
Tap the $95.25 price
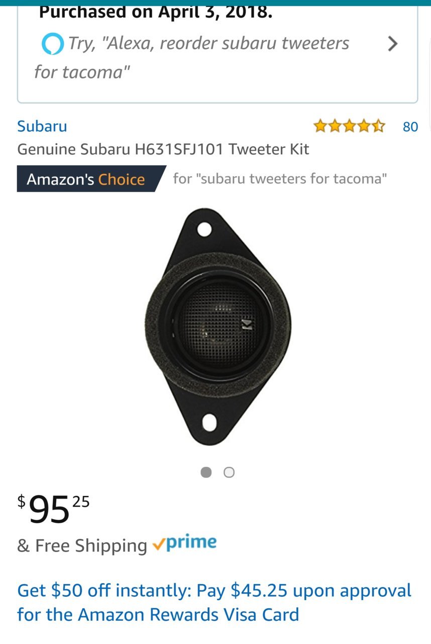point(54,509)
